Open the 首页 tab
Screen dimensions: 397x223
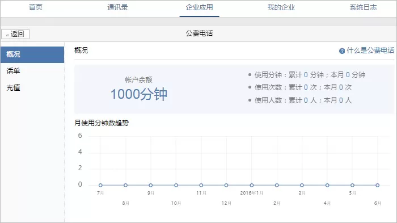point(36,7)
